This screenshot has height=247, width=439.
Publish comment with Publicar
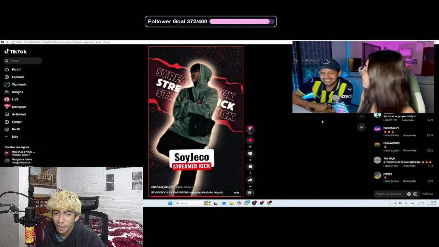427,194
